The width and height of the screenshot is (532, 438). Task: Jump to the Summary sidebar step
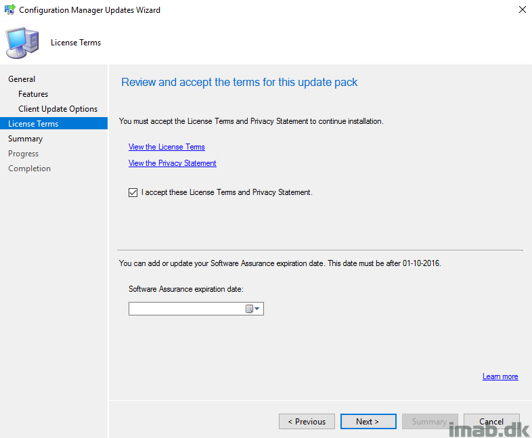pyautogui.click(x=26, y=139)
